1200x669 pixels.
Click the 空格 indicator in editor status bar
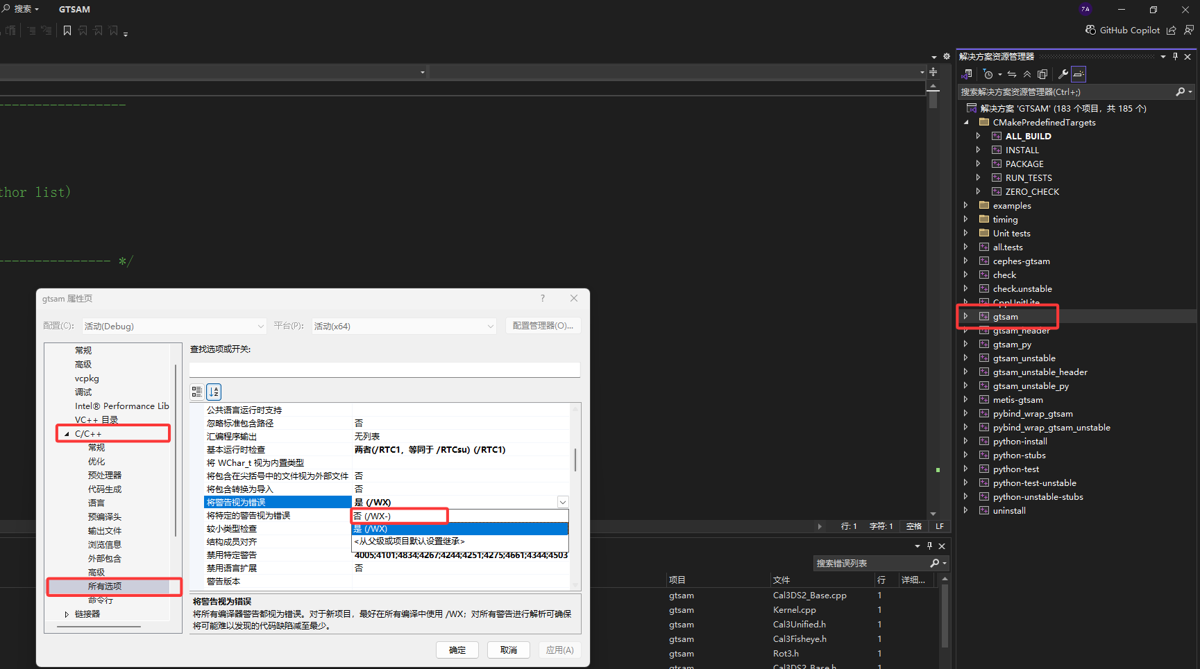(914, 526)
